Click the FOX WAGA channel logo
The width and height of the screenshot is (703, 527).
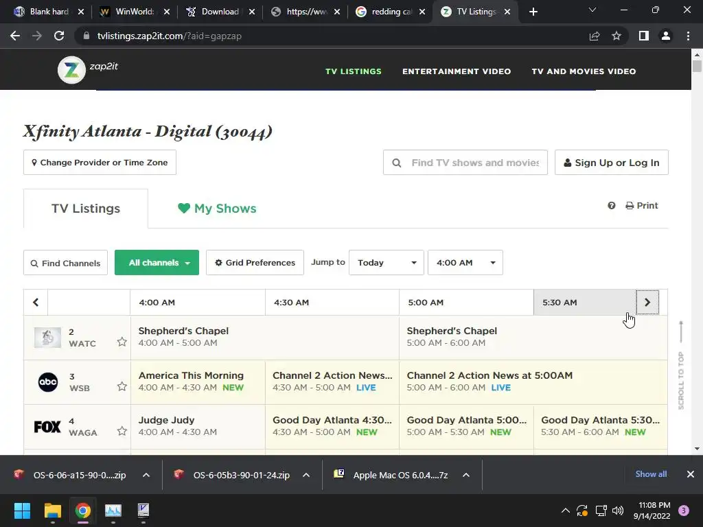click(47, 427)
